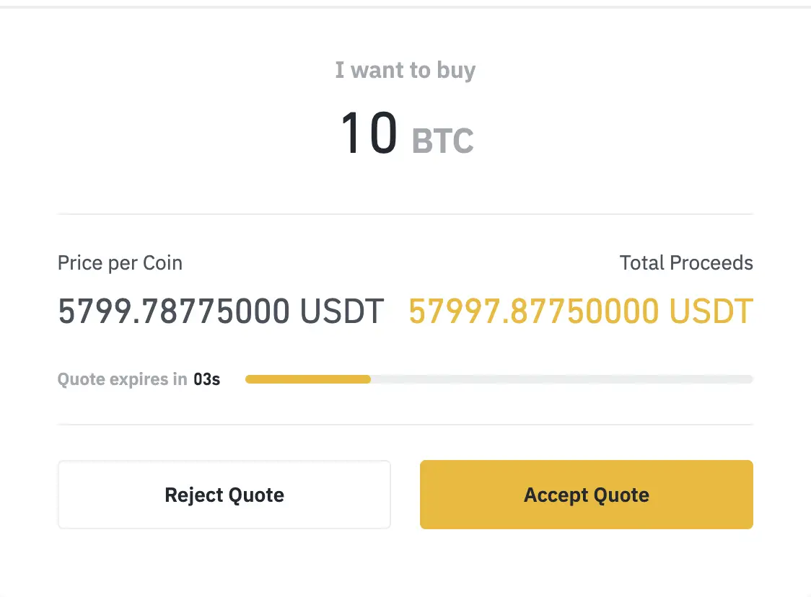Image resolution: width=811 pixels, height=597 pixels.
Task: Select the USDT label in Total Proceeds
Action: point(711,311)
